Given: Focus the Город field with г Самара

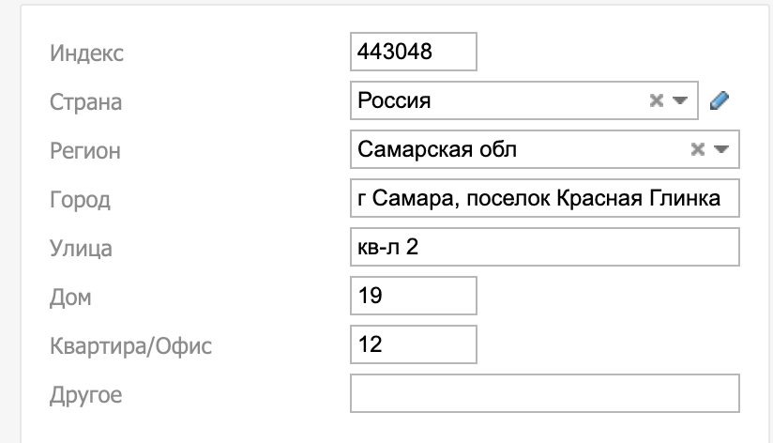Looking at the screenshot, I should (544, 198).
